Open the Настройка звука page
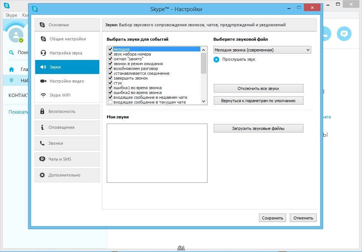 (67, 53)
